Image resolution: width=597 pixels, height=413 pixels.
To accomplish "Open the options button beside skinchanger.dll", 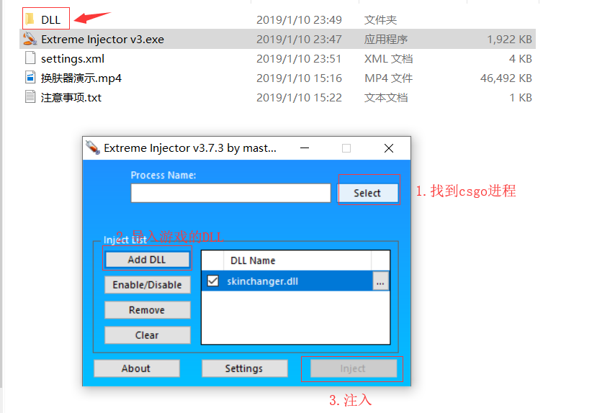I will (380, 281).
